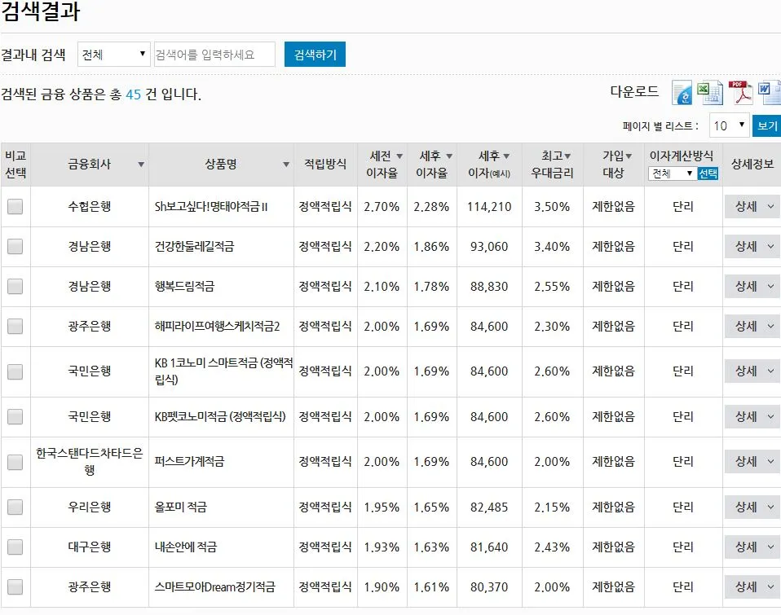This screenshot has width=781, height=615.
Task: Click the 2.43% preferential rate value
Action: pyautogui.click(x=552, y=547)
